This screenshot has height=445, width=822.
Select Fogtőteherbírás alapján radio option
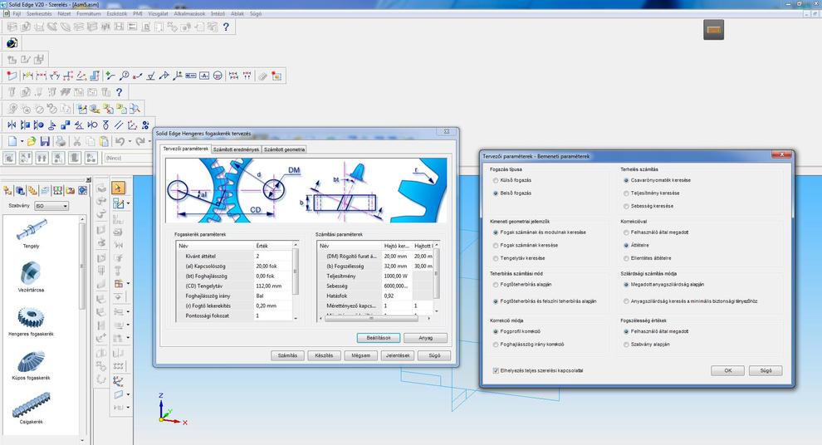(x=496, y=285)
